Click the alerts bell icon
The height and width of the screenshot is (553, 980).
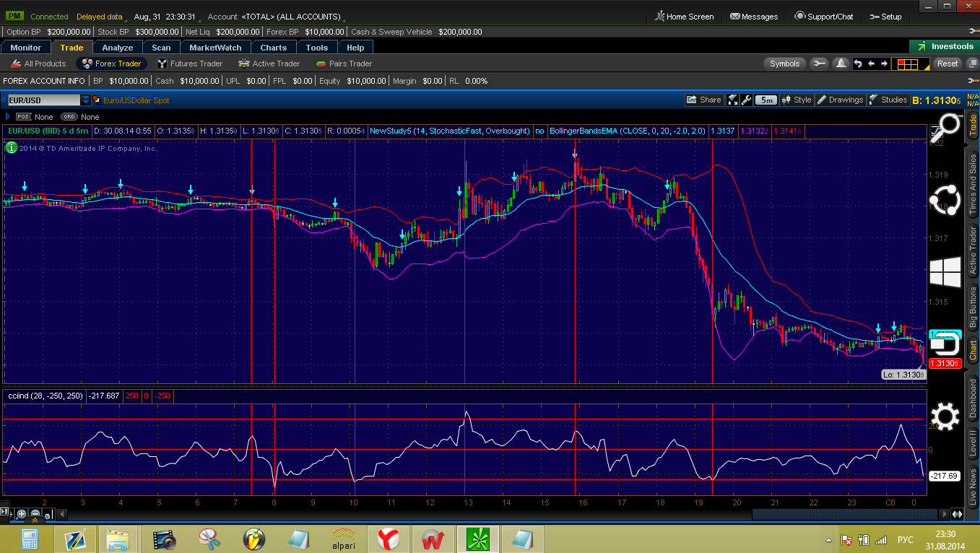click(841, 64)
